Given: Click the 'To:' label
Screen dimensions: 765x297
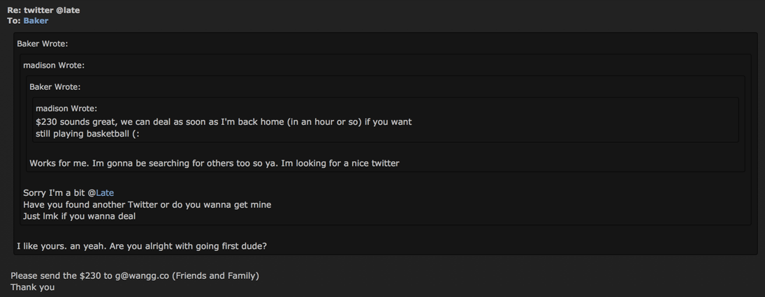Looking at the screenshot, I should point(14,21).
